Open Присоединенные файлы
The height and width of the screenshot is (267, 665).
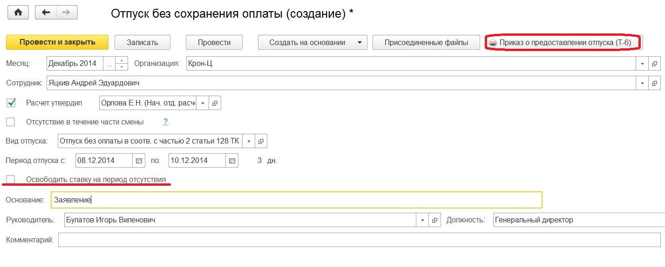click(x=426, y=42)
